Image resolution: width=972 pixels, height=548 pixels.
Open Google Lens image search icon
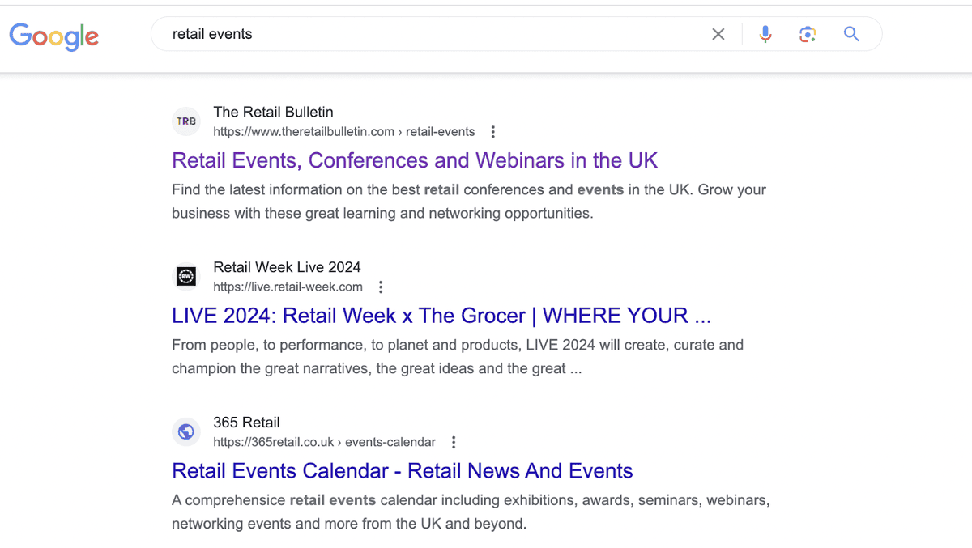pos(808,34)
